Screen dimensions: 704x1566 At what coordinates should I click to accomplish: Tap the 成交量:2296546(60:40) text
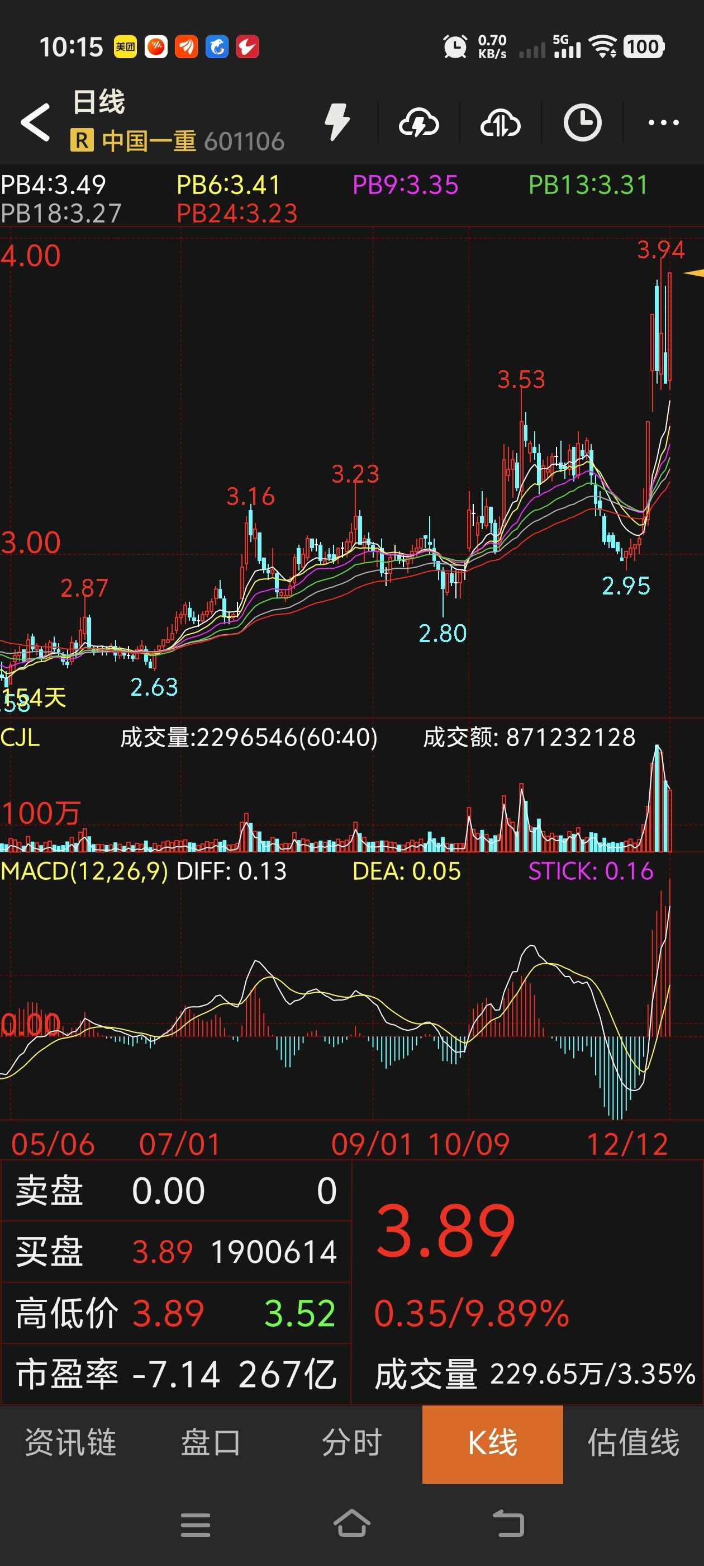(249, 737)
